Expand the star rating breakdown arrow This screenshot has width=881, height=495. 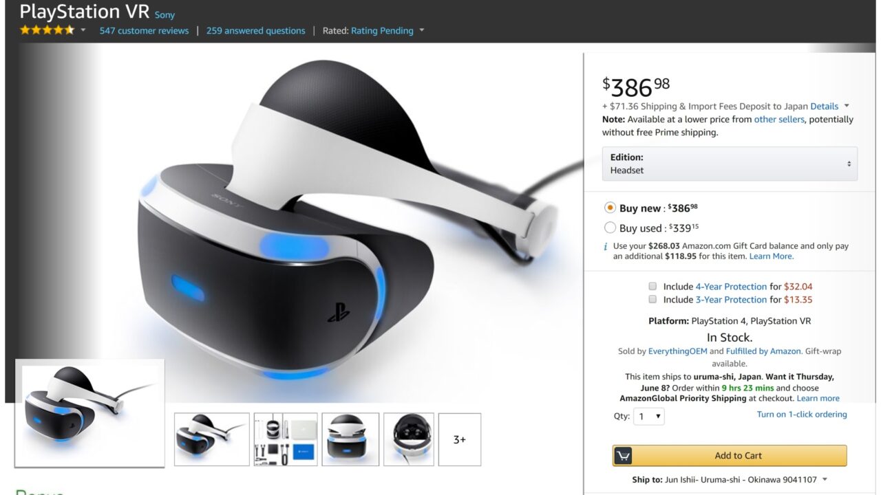(83, 30)
